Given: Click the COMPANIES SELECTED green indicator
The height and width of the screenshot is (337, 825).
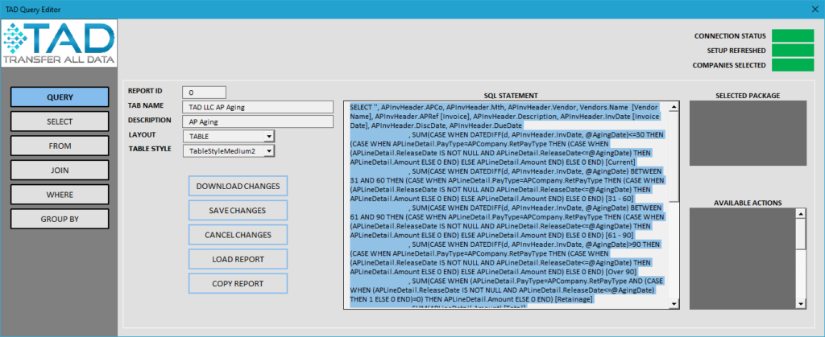Looking at the screenshot, I should pyautogui.click(x=793, y=65).
